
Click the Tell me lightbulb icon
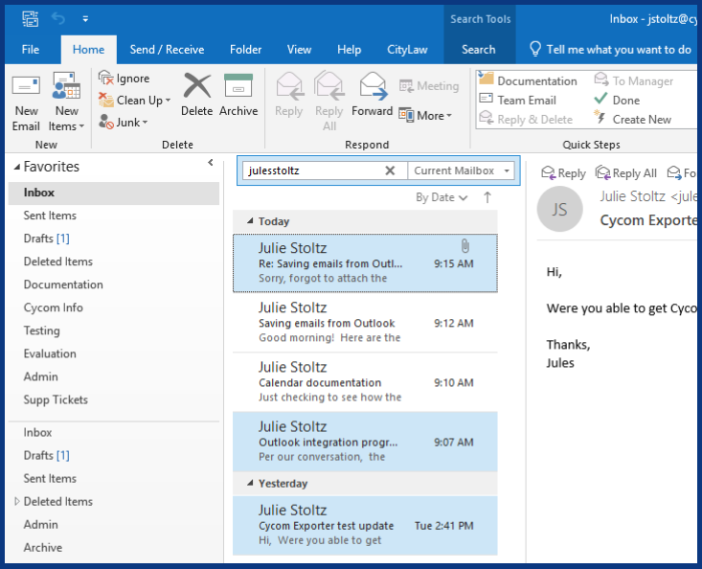tap(535, 49)
